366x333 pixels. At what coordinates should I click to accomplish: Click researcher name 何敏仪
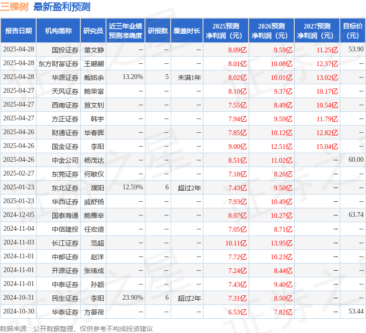(x=94, y=174)
